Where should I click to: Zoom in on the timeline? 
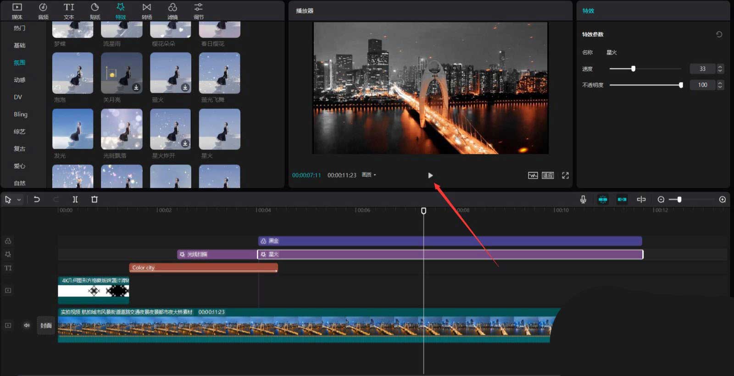click(x=722, y=199)
